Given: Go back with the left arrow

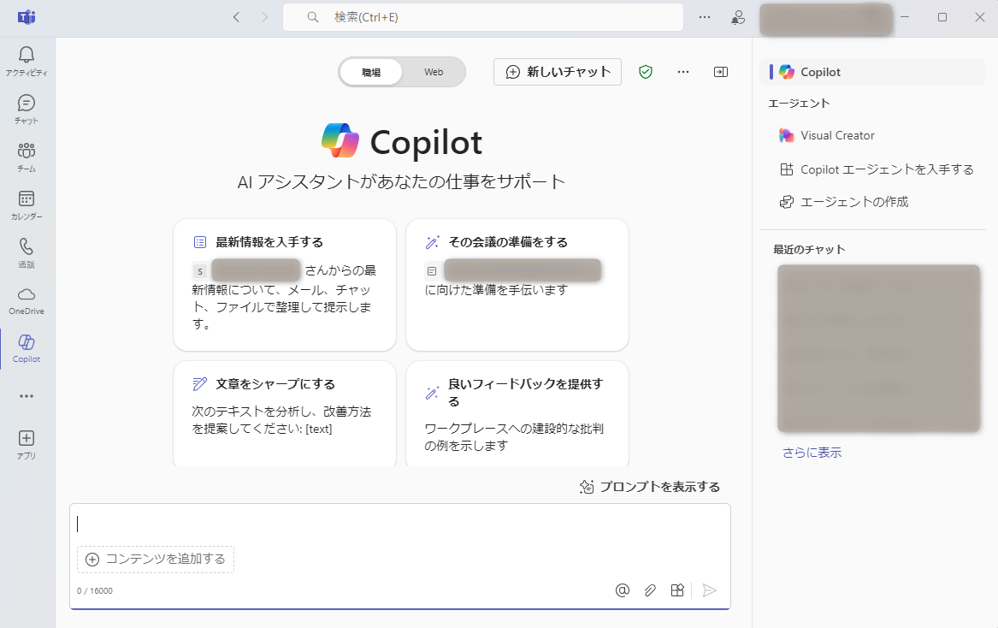Looking at the screenshot, I should (236, 17).
